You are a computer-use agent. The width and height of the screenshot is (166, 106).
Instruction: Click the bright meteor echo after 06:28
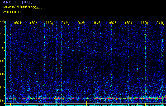(137, 69)
